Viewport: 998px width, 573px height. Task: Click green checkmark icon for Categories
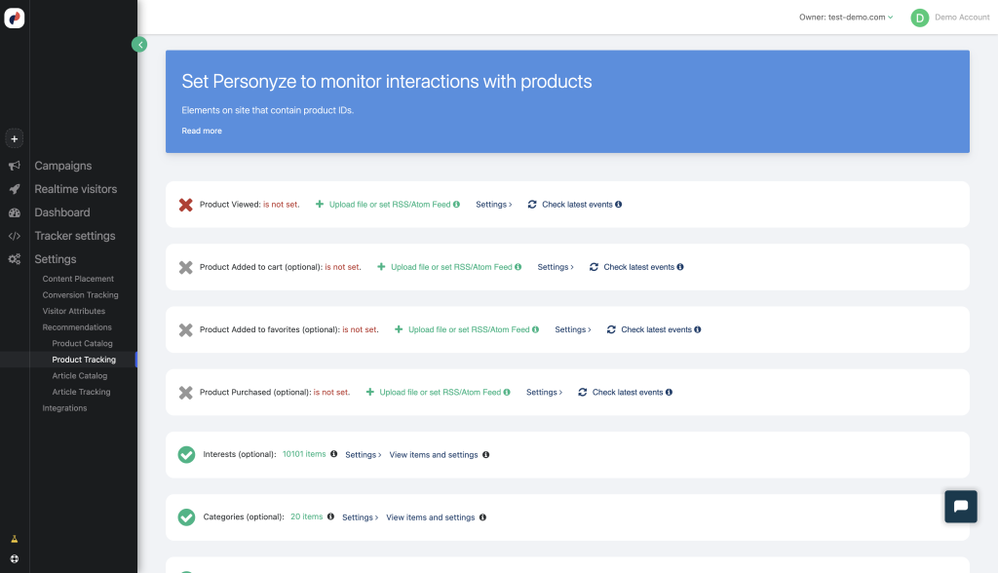(186, 517)
